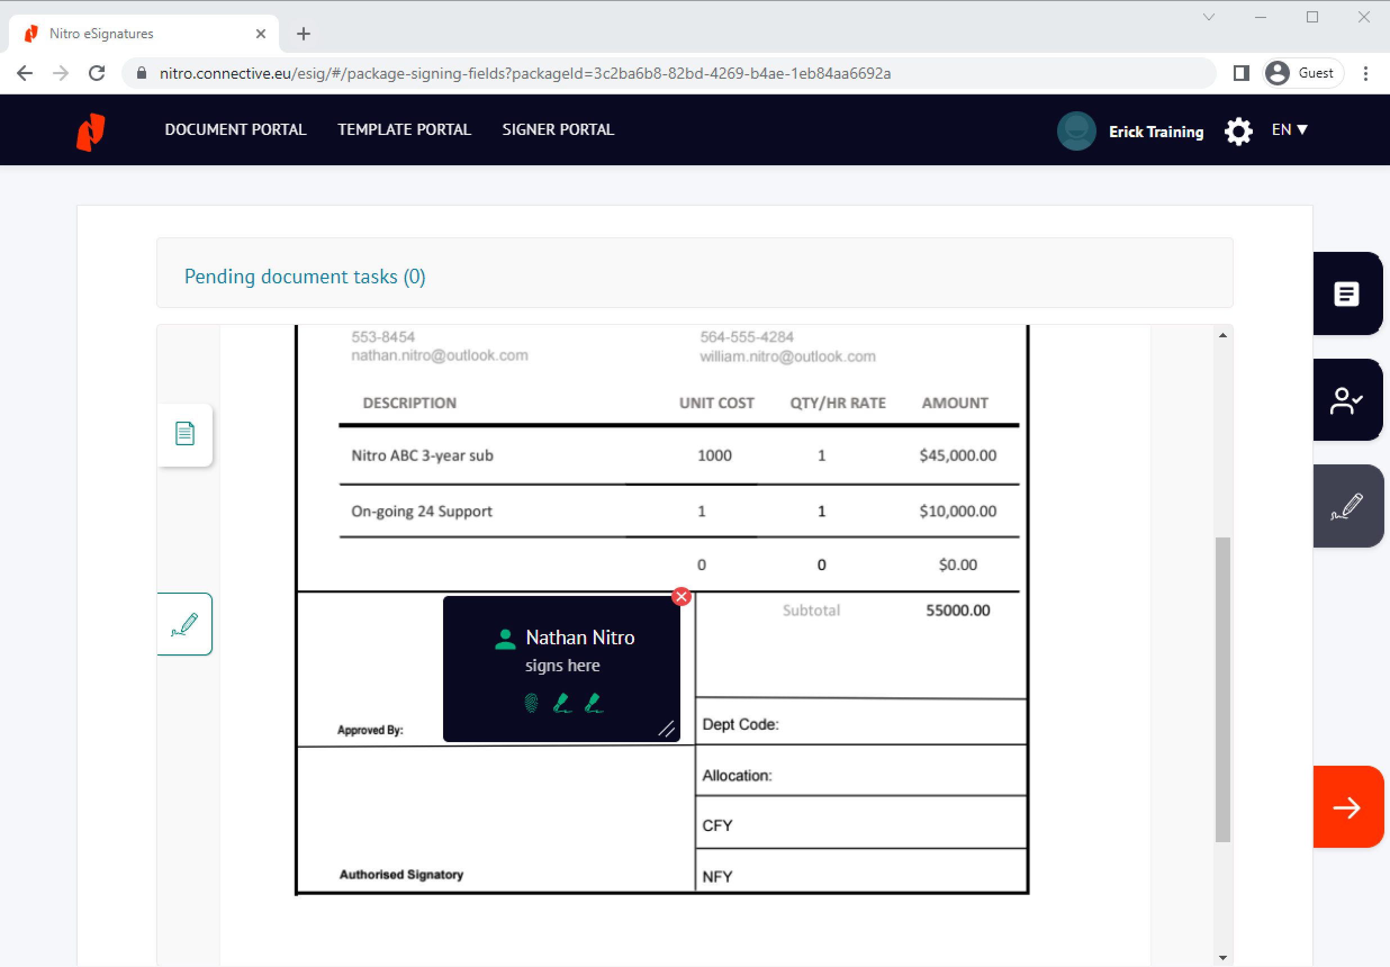The image size is (1390, 967).
Task: Select the document page icon on left
Action: tap(184, 434)
